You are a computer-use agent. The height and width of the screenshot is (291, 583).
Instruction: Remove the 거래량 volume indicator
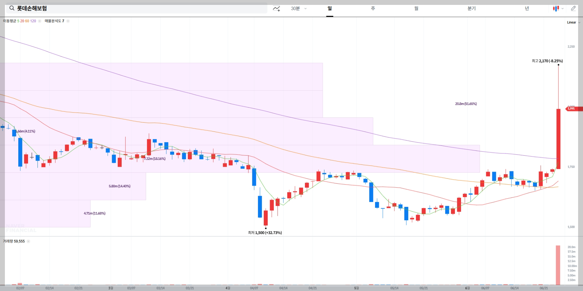[x=28, y=241]
